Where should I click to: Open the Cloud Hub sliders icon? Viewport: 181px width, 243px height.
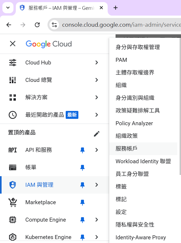13,63
